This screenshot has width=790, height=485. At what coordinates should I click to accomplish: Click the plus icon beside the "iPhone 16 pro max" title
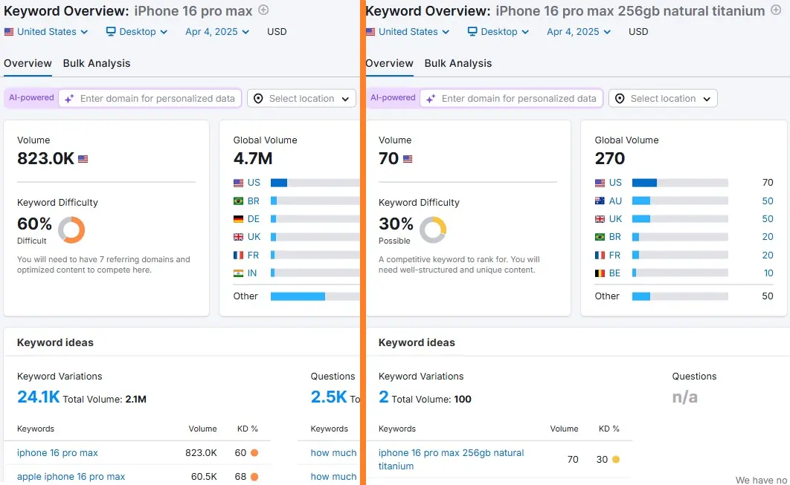(x=263, y=10)
